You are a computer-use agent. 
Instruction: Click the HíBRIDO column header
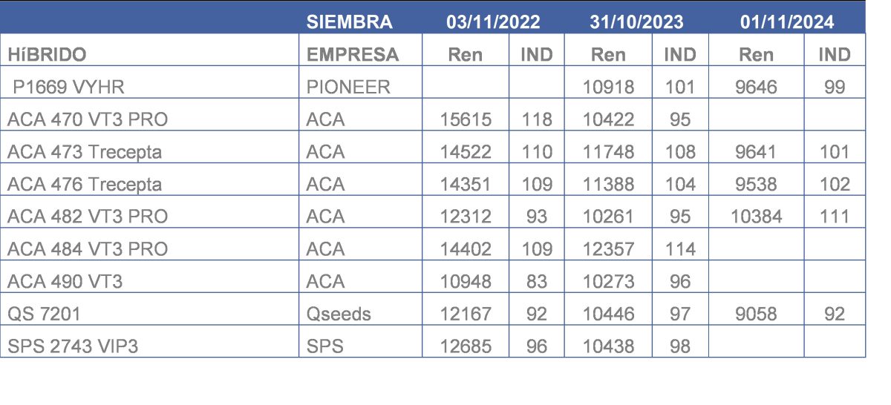47,54
